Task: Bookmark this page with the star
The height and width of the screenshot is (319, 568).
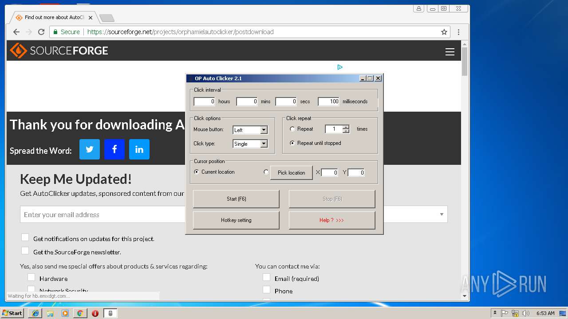Action: pos(444,32)
